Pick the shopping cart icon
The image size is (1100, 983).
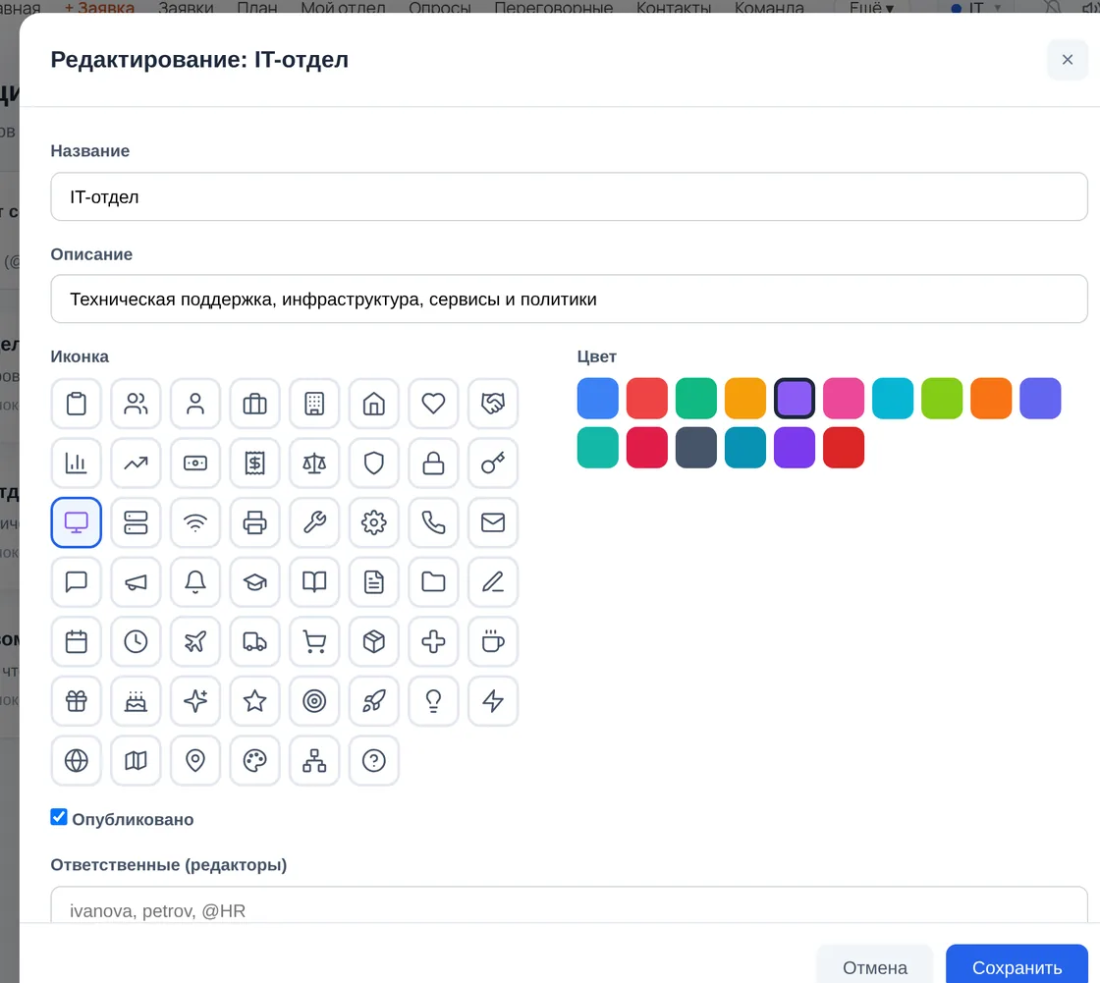pyautogui.click(x=314, y=642)
